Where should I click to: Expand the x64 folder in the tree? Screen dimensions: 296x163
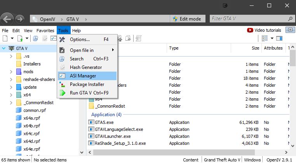tap(11, 95)
